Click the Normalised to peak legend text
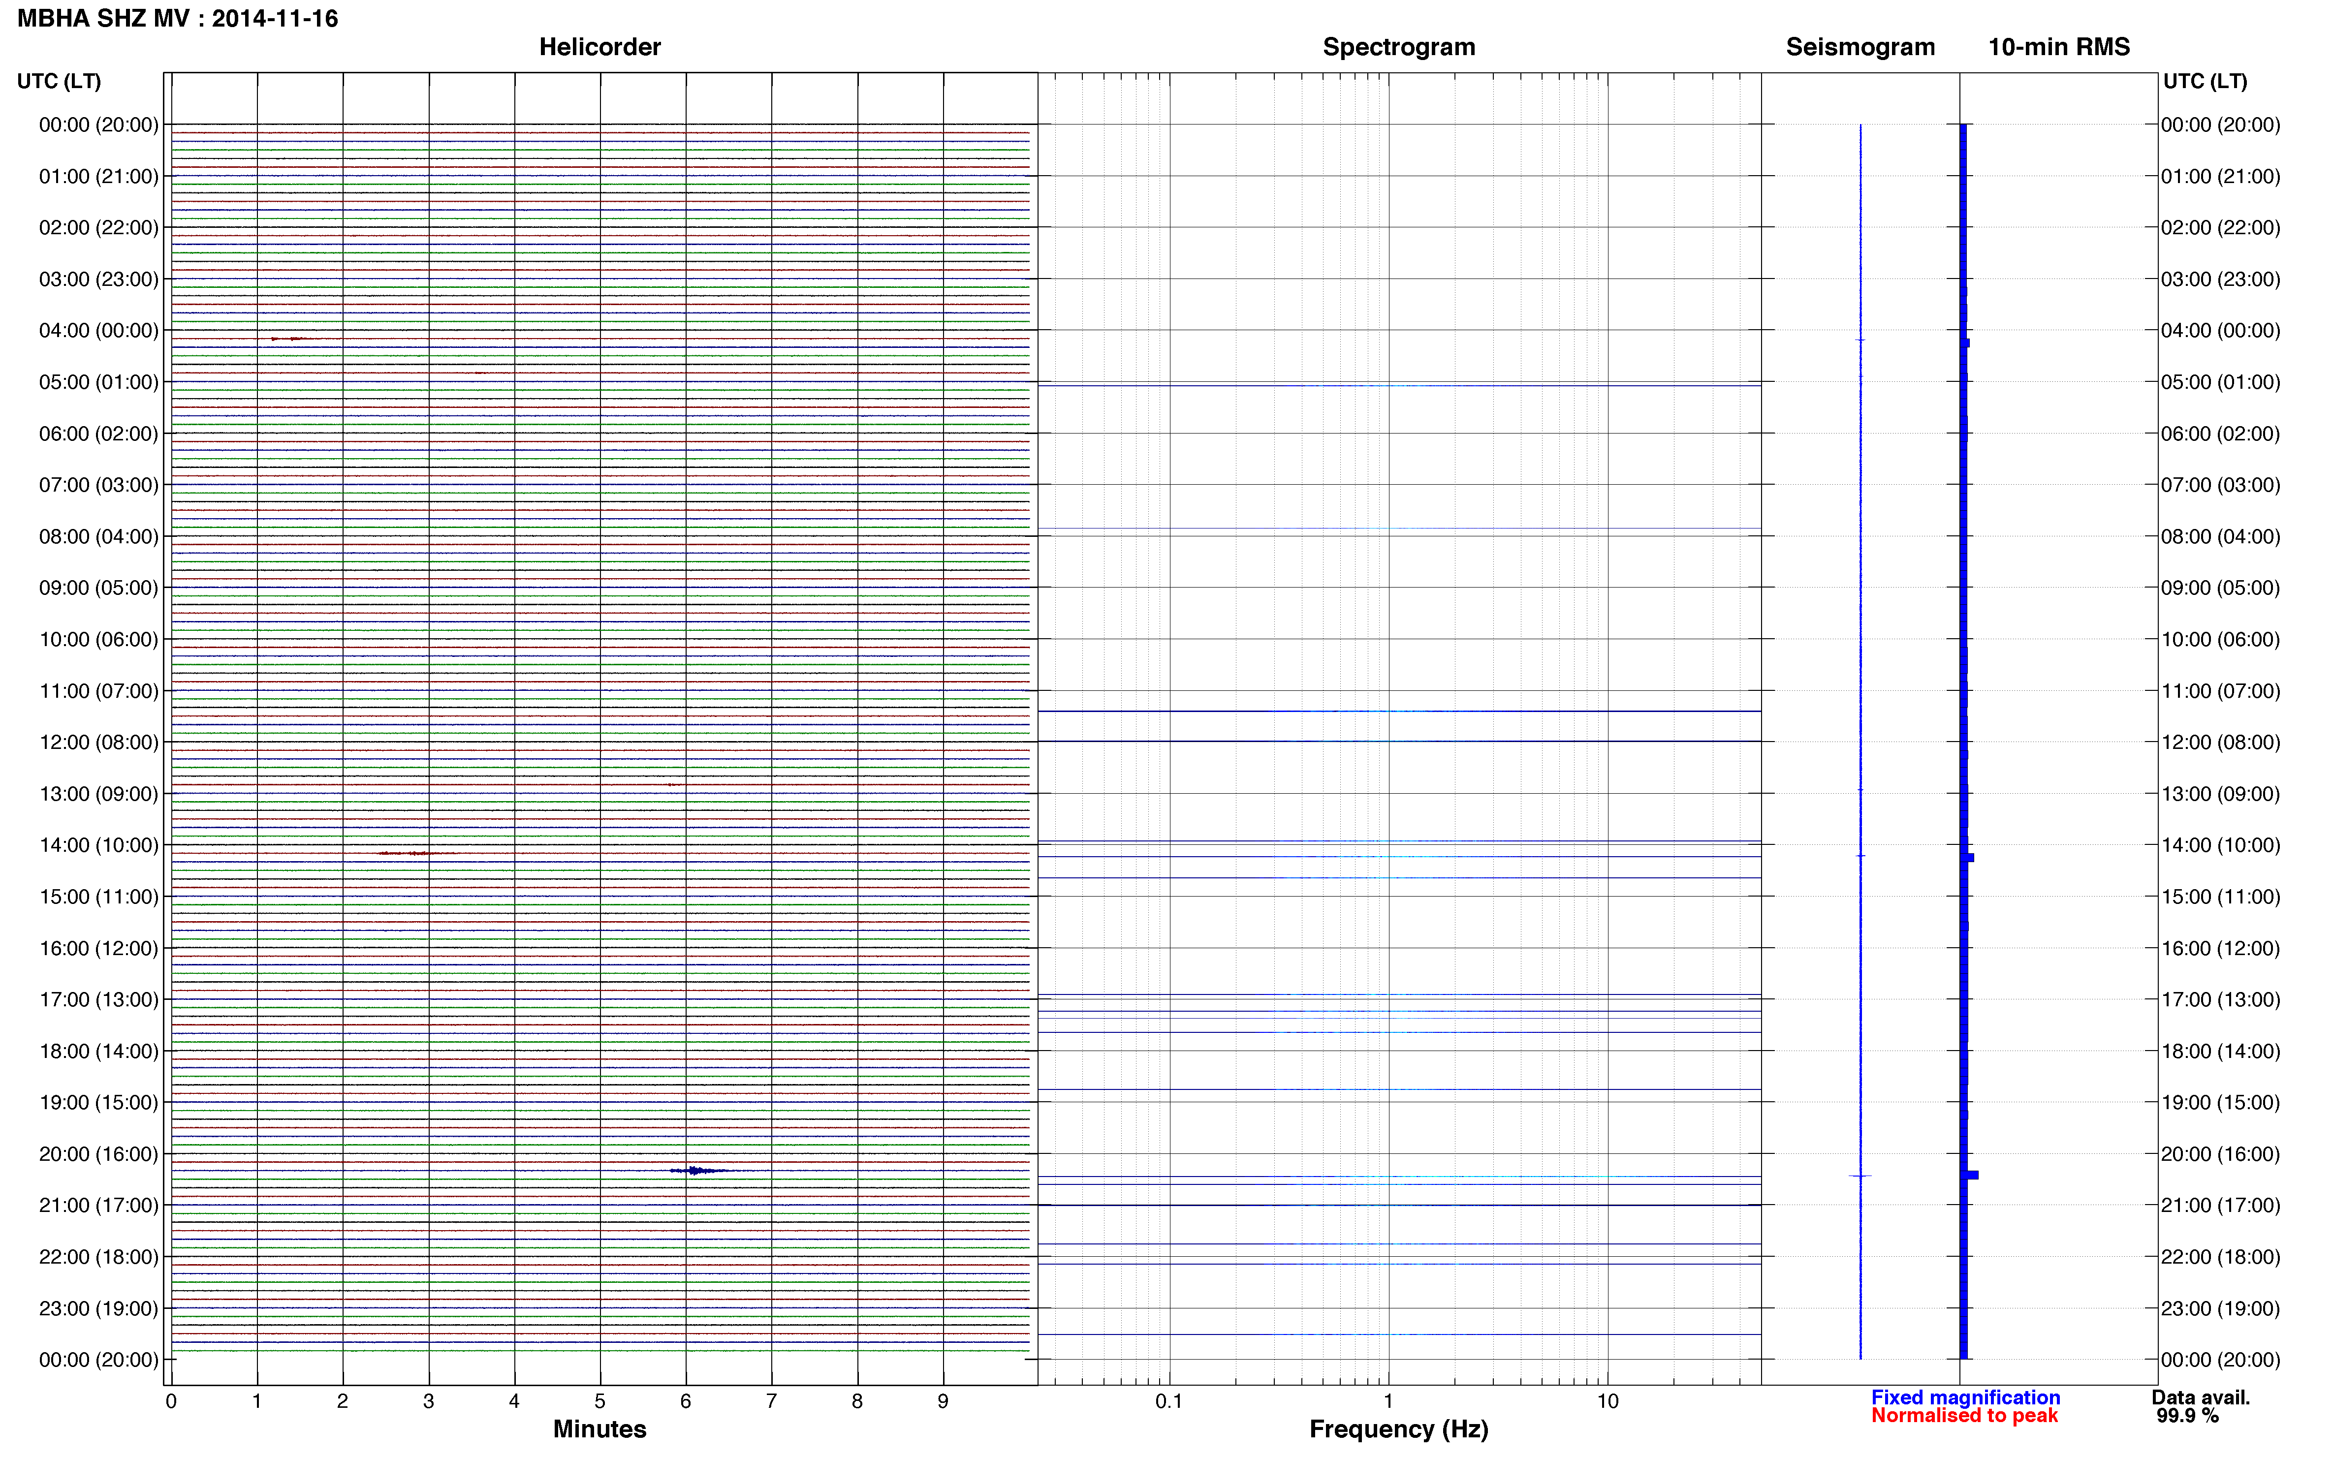The image size is (2333, 1458). click(1964, 1416)
